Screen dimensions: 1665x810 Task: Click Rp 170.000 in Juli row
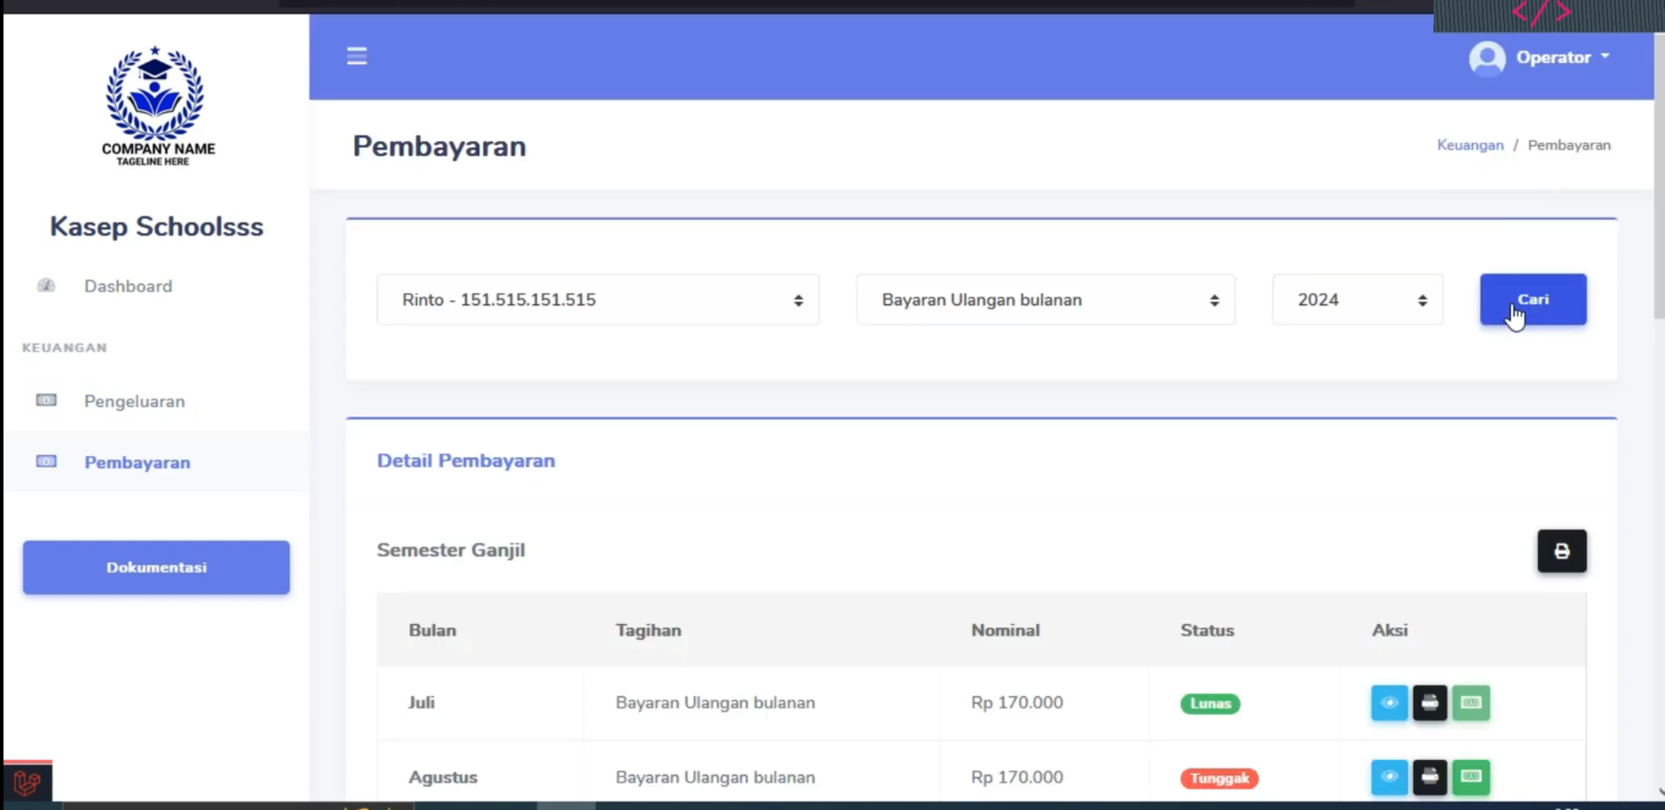coord(1016,702)
